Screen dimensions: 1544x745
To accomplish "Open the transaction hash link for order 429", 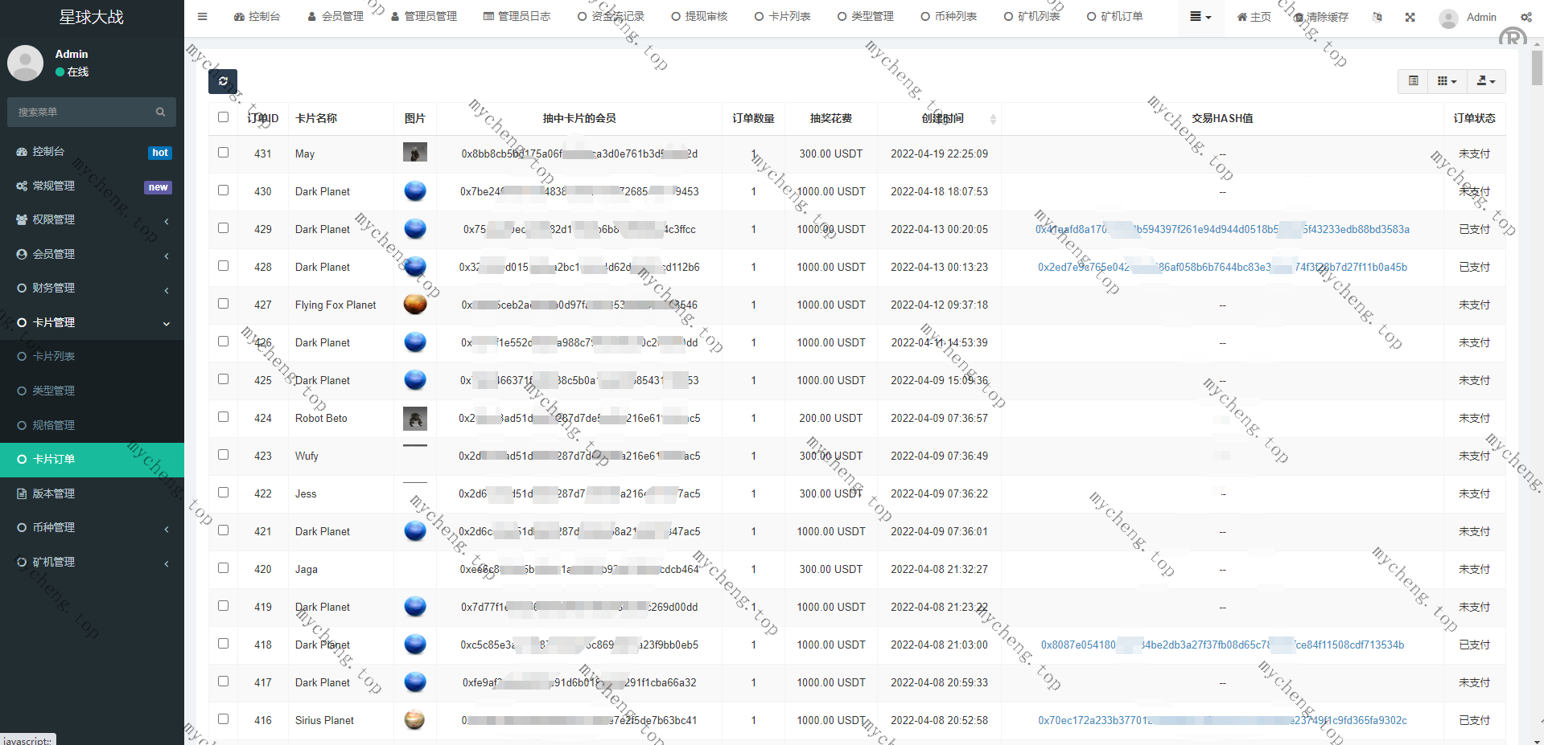I will pos(1221,229).
